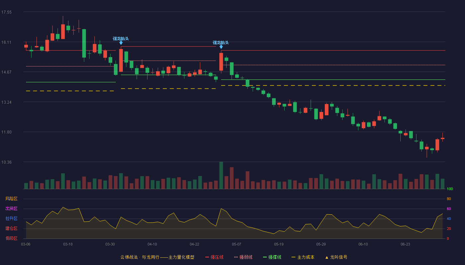Toggle the 龙吟信号 legend item
465x265 pixels.
pos(336,257)
